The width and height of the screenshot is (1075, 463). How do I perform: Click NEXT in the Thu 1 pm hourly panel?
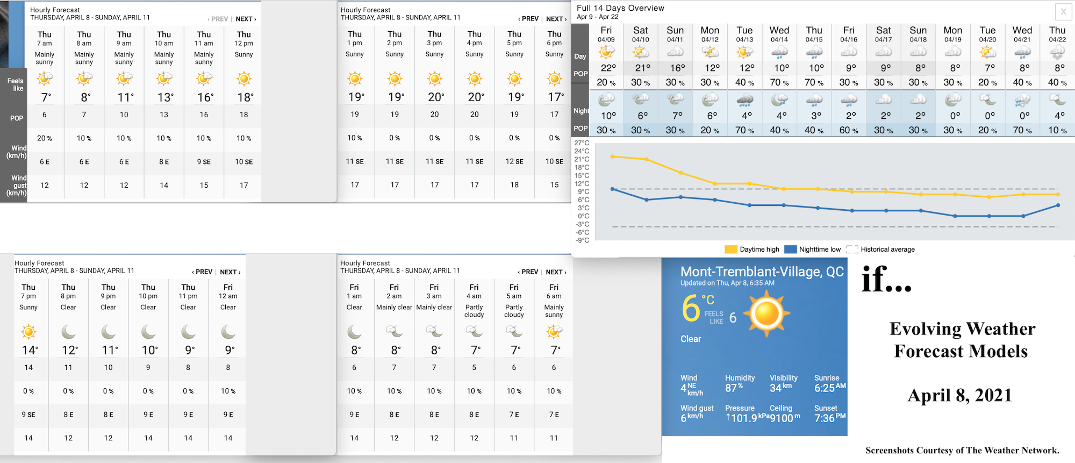556,19
